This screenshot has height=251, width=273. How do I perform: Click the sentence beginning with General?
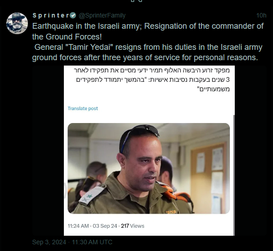[x=147, y=53]
